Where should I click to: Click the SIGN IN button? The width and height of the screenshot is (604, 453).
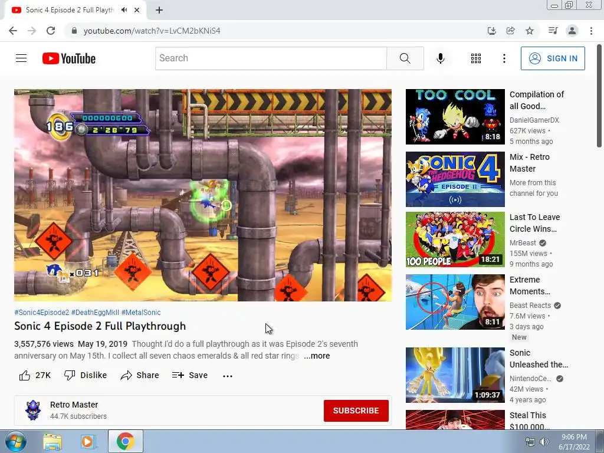point(552,58)
